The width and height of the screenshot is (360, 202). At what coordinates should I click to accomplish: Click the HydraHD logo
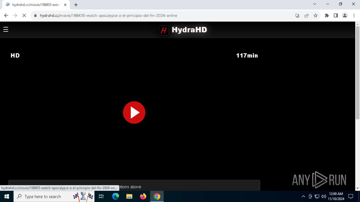pyautogui.click(x=183, y=30)
